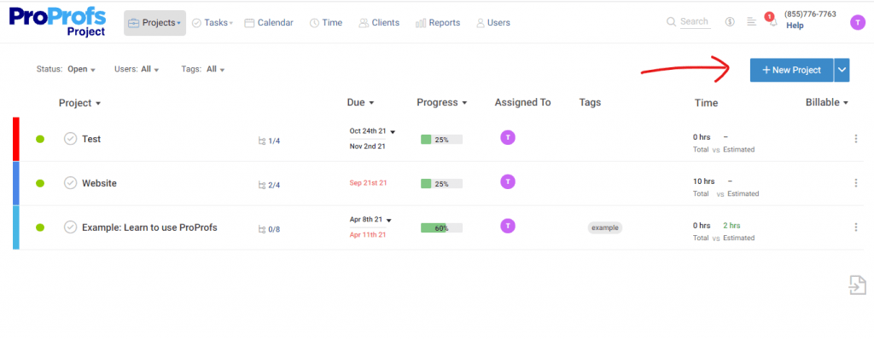Click the 2/4 subtasks icon for Website
The height and width of the screenshot is (339, 874).
tap(269, 185)
